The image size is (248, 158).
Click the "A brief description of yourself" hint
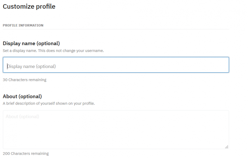pos(49,104)
